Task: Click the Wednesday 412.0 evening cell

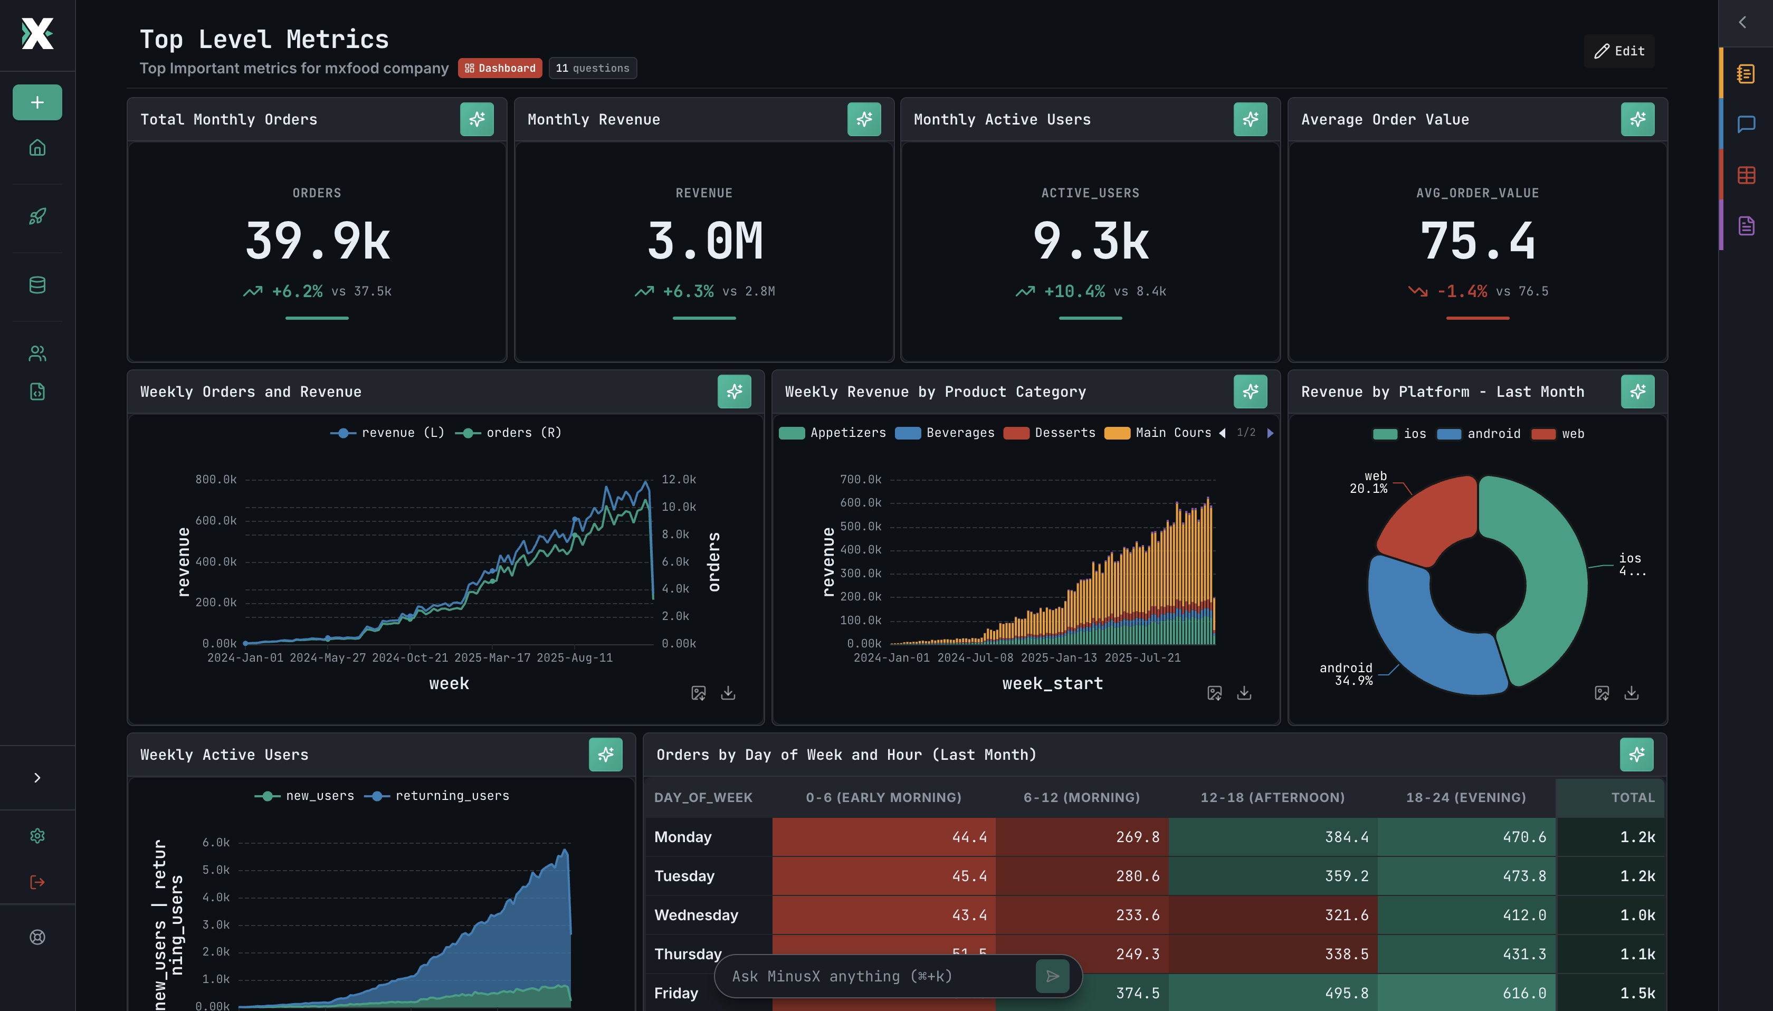Action: [1466, 915]
